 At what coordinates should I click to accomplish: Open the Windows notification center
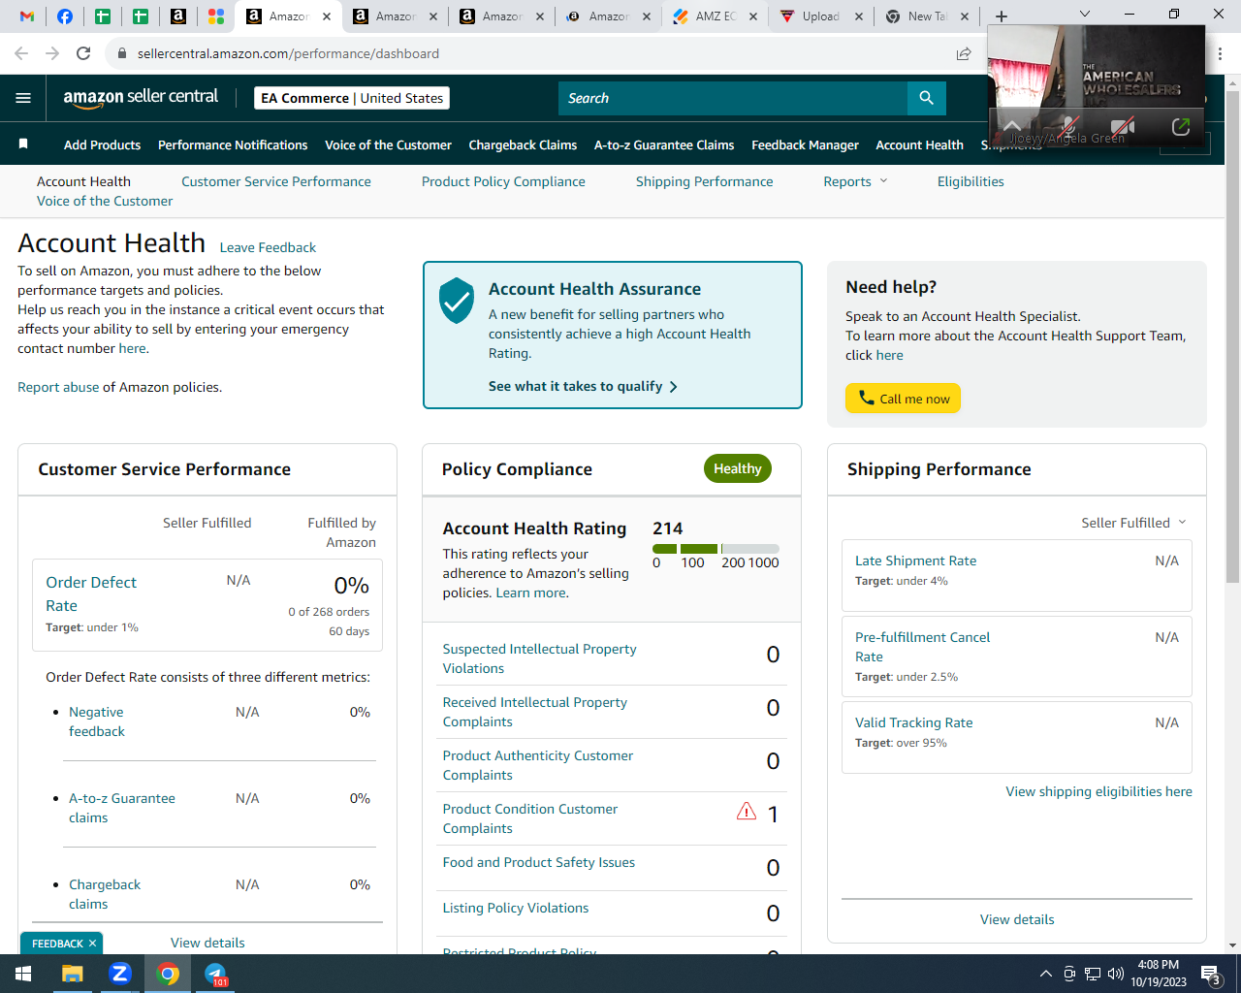[x=1211, y=974]
